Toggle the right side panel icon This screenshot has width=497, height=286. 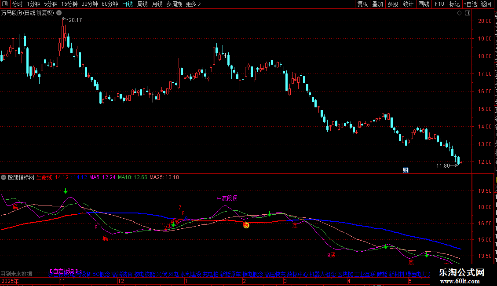468,13
